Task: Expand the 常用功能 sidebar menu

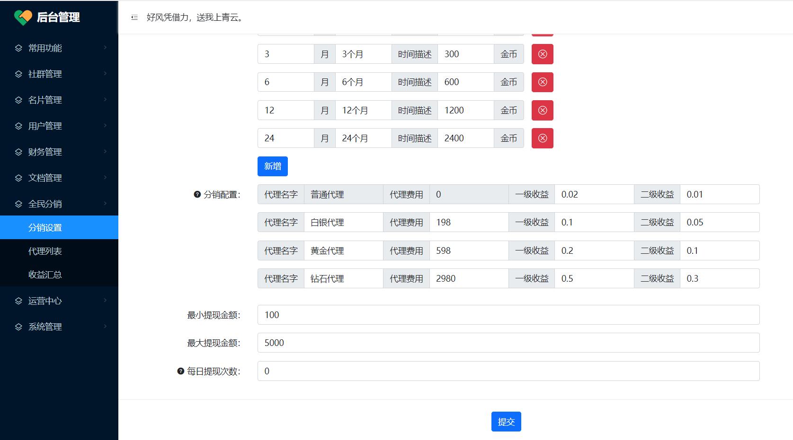Action: click(59, 48)
